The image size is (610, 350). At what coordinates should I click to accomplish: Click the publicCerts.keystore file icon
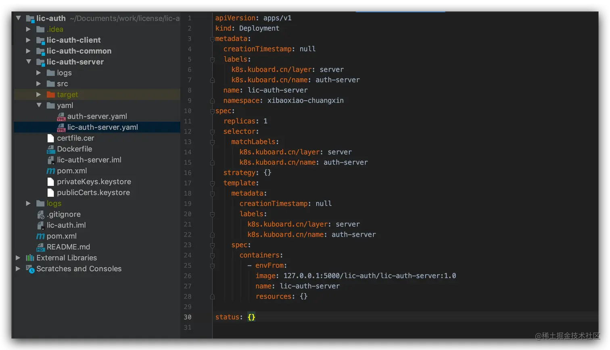pyautogui.click(x=50, y=192)
